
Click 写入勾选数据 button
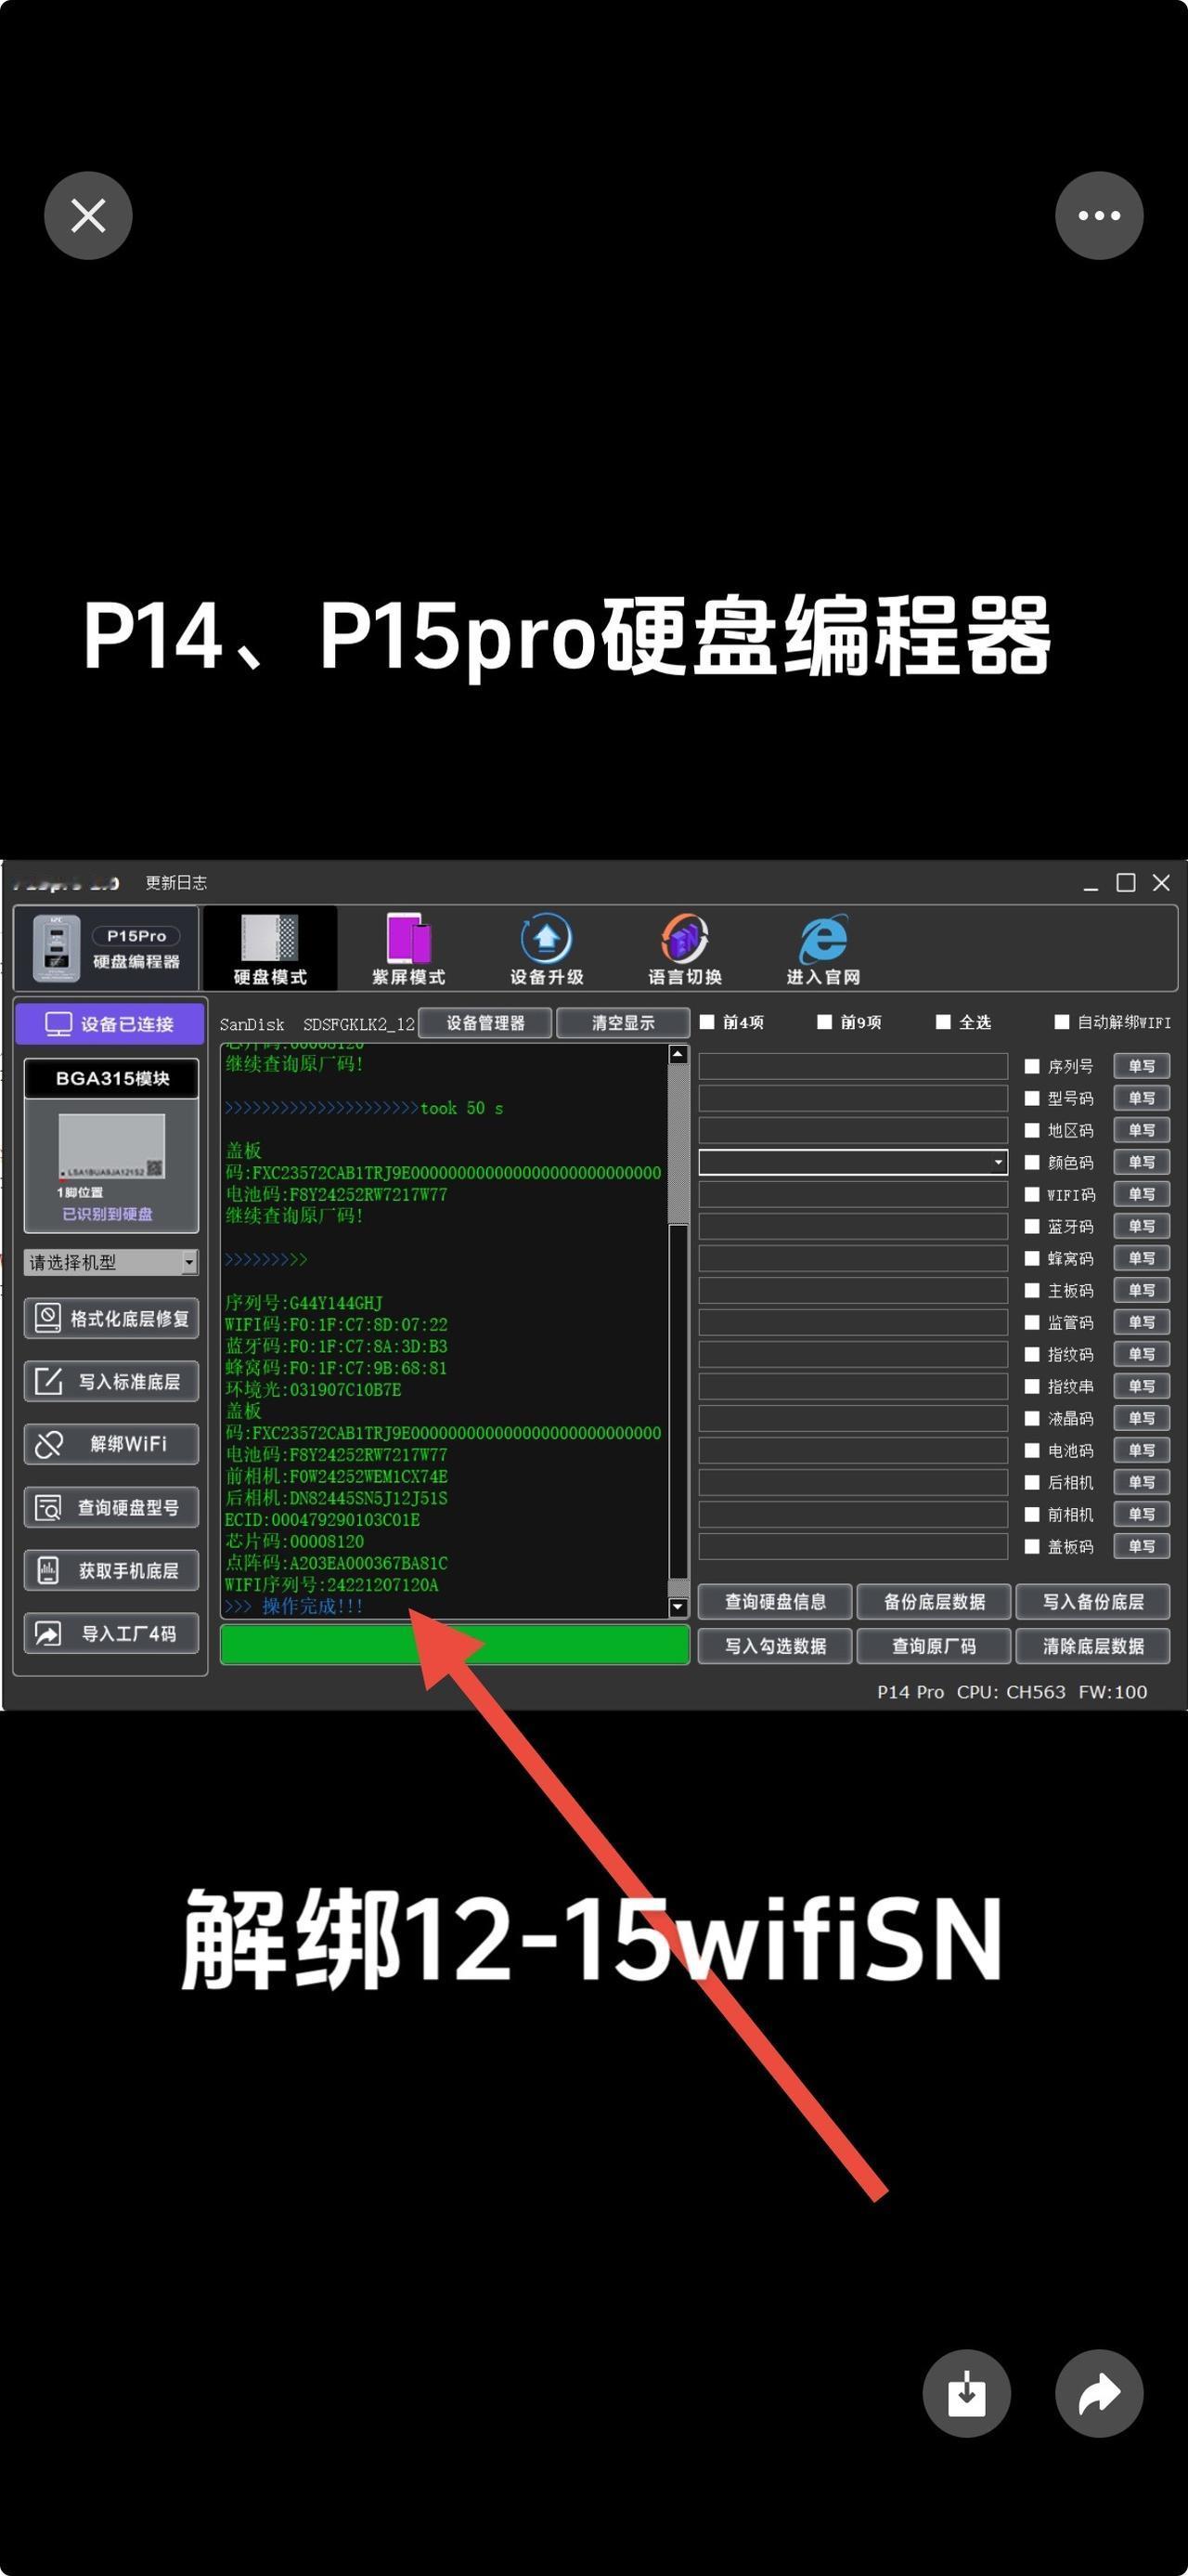point(774,1645)
